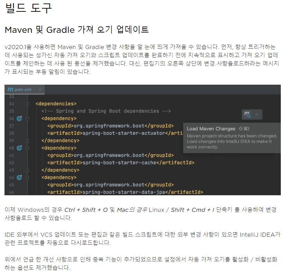Collapse the dependency block at line 40
The image size is (296, 273).
point(28,148)
